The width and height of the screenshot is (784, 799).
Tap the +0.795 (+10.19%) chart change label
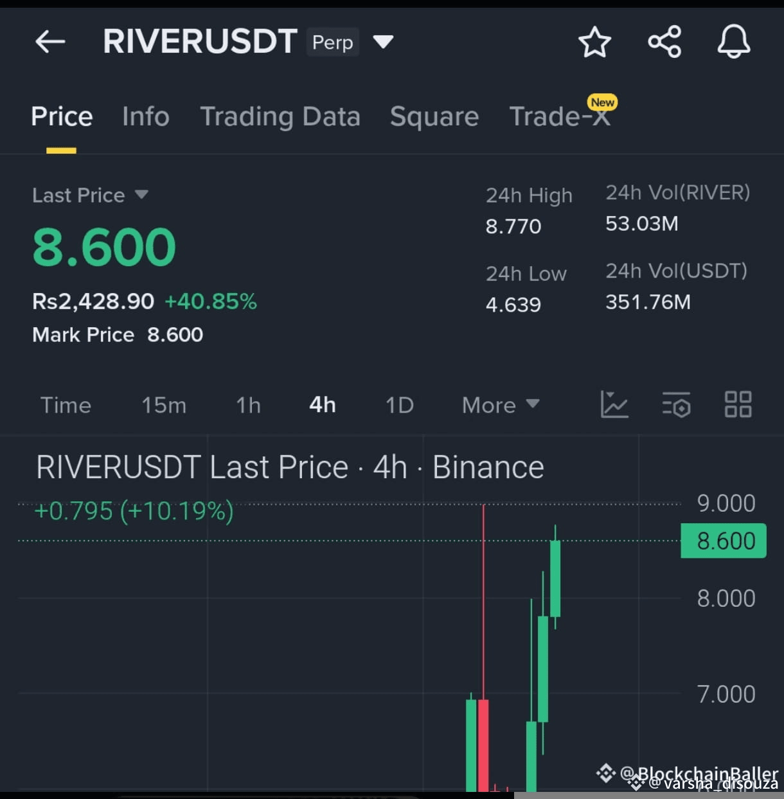coord(134,512)
